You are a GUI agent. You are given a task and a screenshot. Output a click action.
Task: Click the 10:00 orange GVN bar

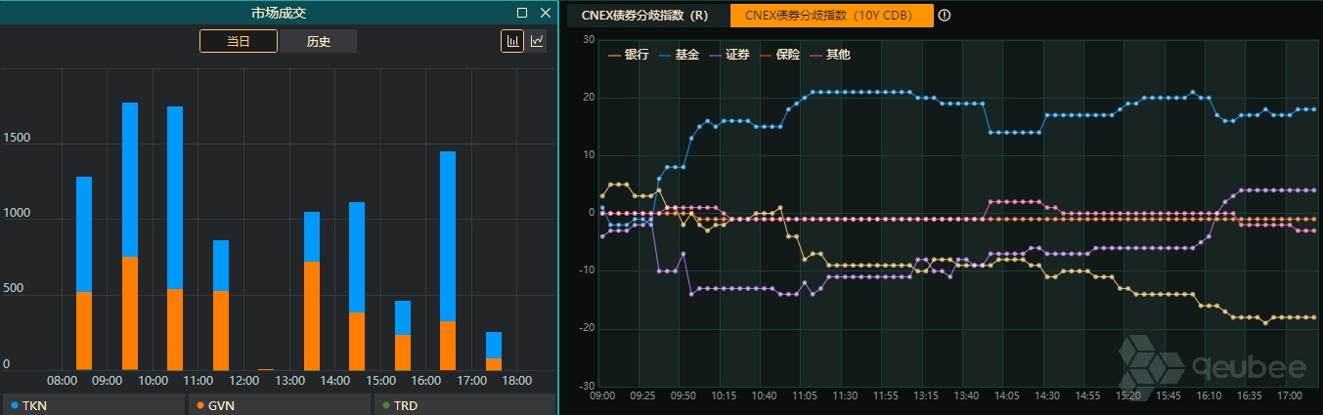pos(175,330)
